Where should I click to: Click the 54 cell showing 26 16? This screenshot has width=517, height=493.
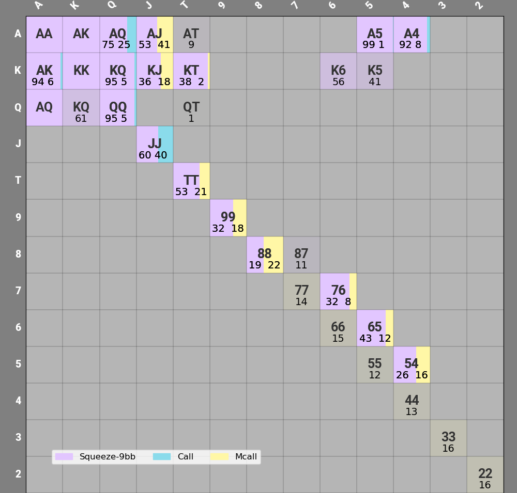412,364
